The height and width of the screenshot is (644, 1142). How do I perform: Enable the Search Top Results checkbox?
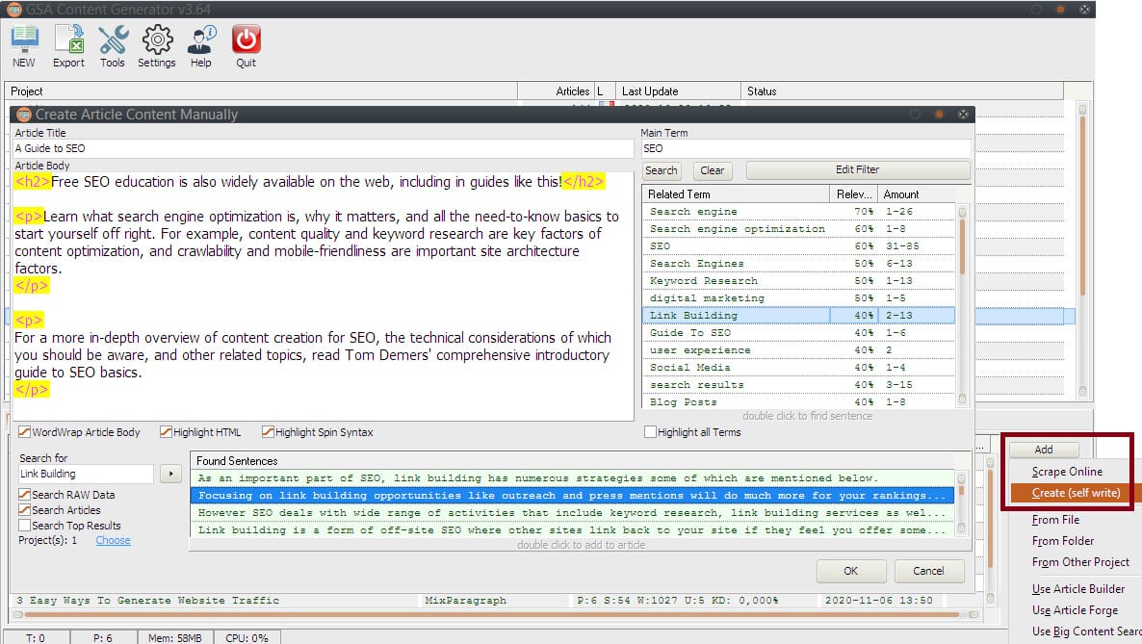(x=25, y=526)
